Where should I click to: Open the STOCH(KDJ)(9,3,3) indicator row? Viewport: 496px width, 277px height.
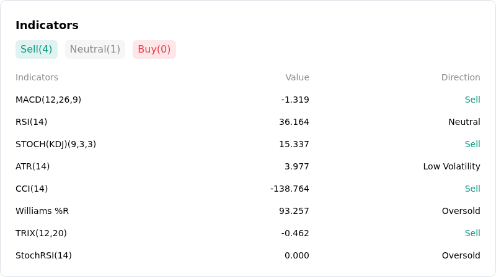(247, 144)
